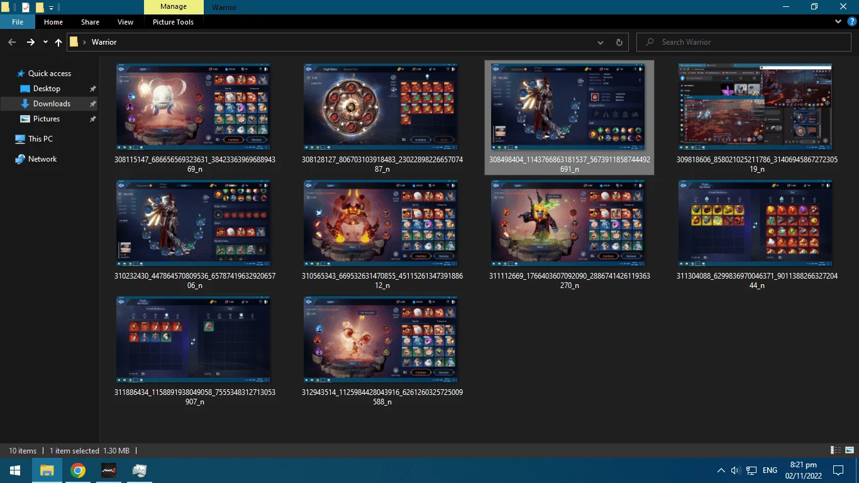Open the address bar history dropdown
Image resolution: width=859 pixels, height=483 pixels.
(601, 42)
